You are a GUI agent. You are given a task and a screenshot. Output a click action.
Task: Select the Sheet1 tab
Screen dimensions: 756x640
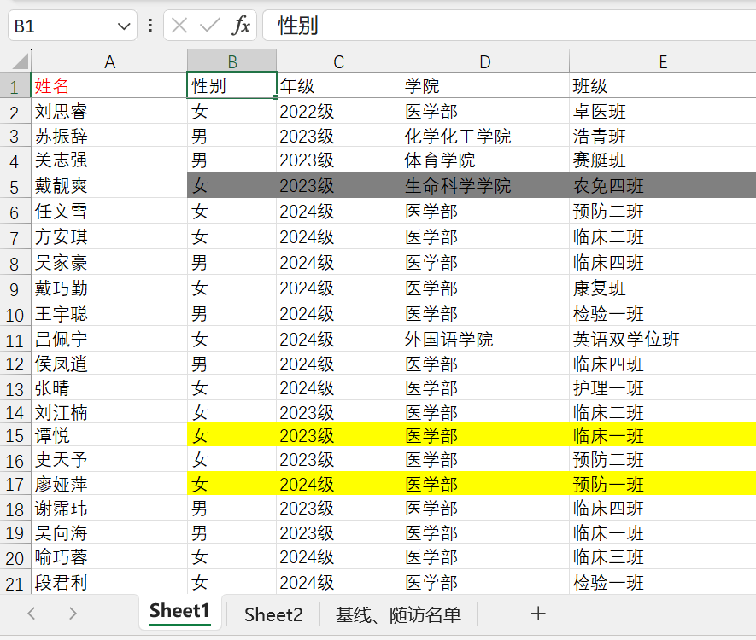click(x=179, y=612)
